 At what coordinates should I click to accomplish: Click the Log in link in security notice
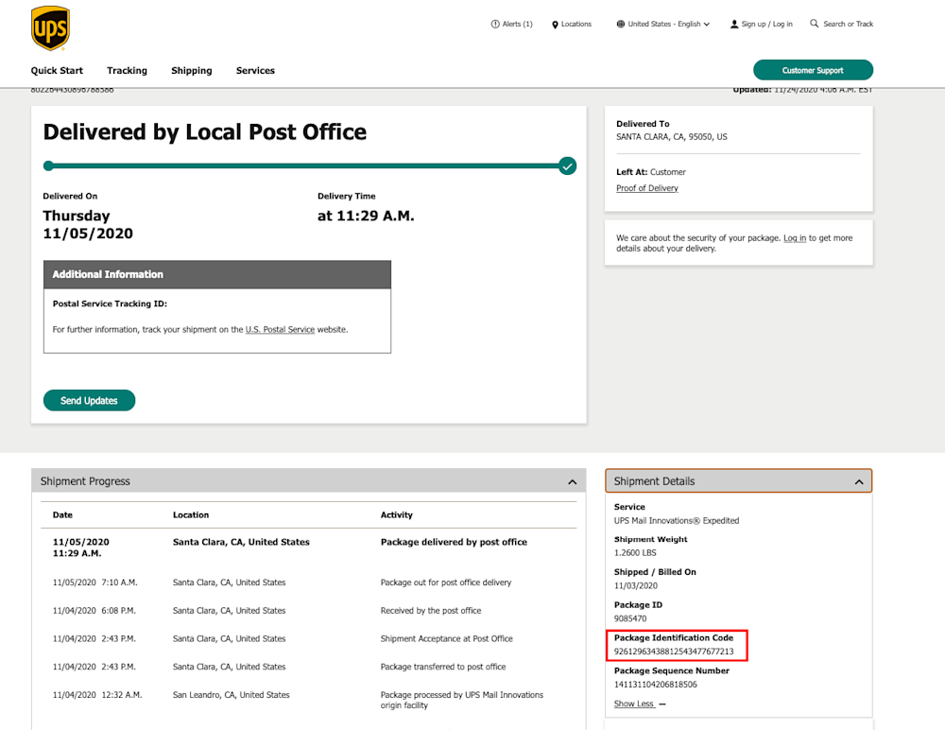(x=795, y=238)
